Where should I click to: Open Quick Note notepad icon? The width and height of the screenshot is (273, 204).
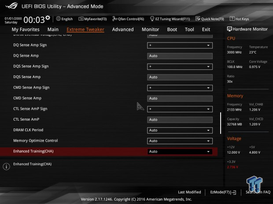click(x=198, y=18)
